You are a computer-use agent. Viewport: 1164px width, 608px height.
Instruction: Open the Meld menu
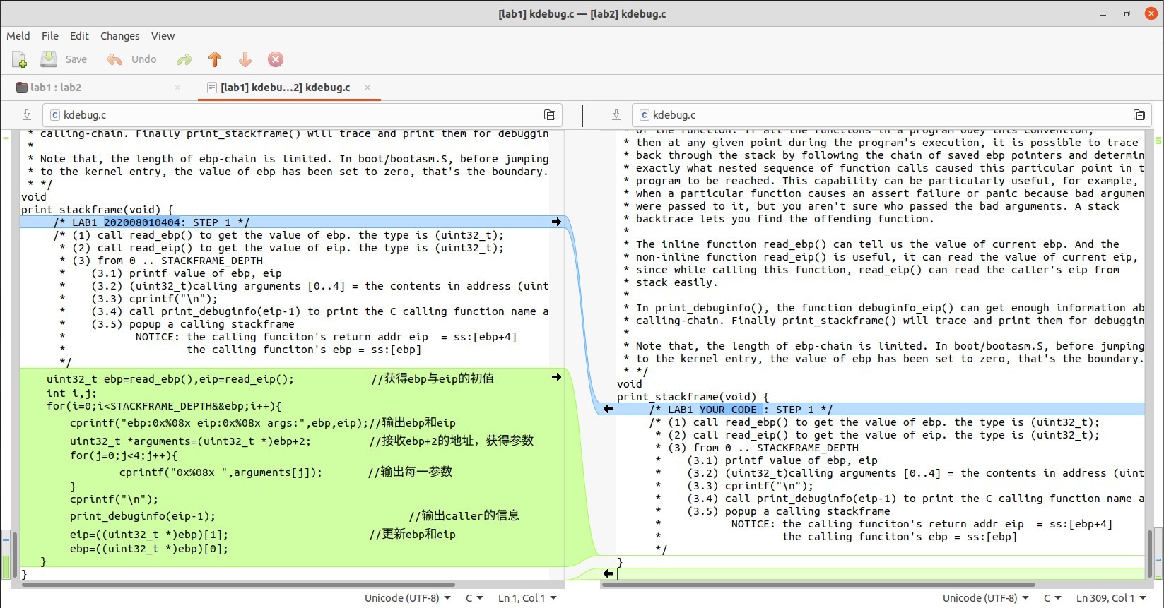coord(18,36)
